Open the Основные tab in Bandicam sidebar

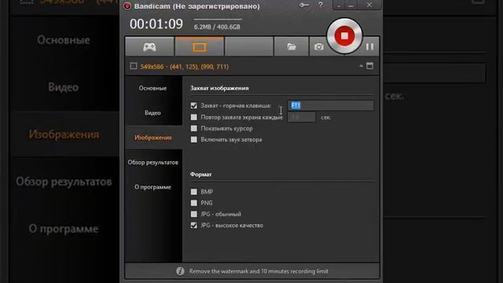click(152, 88)
